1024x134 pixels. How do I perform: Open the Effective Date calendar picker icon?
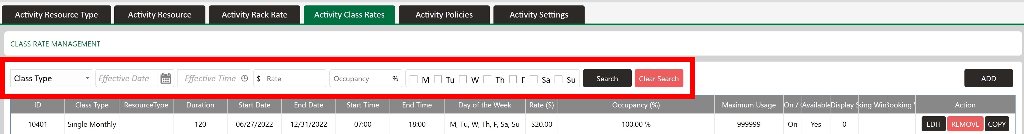tap(166, 78)
